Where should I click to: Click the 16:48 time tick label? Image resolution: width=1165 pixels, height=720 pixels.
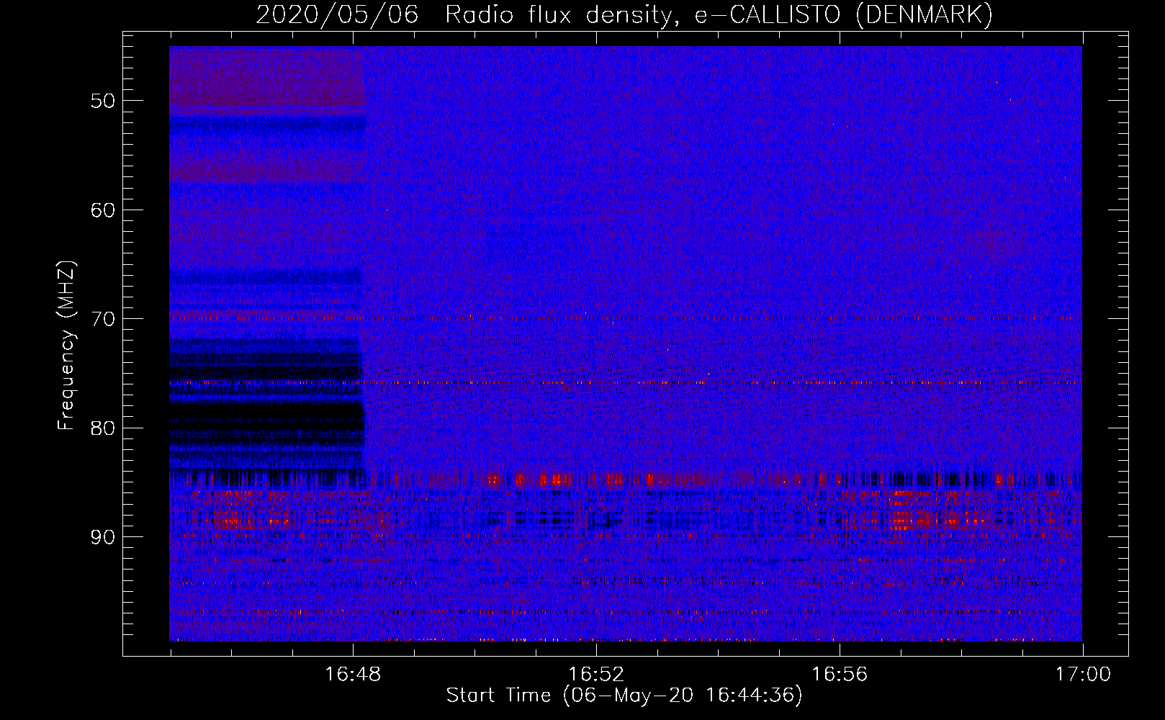pos(353,675)
